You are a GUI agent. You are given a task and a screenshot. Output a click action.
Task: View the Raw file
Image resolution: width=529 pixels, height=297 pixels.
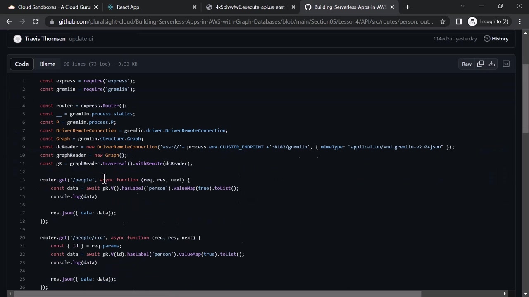click(467, 64)
